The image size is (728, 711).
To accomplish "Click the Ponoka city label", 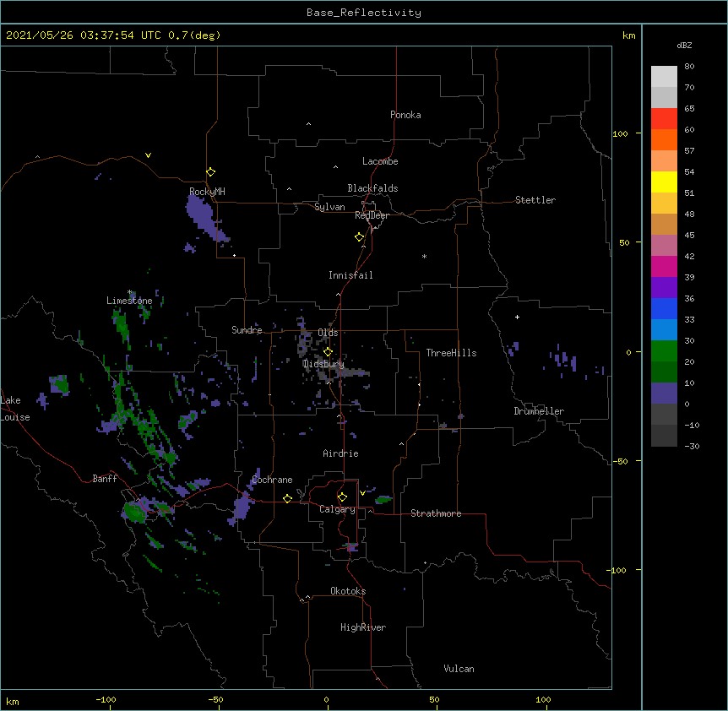I will tap(405, 115).
